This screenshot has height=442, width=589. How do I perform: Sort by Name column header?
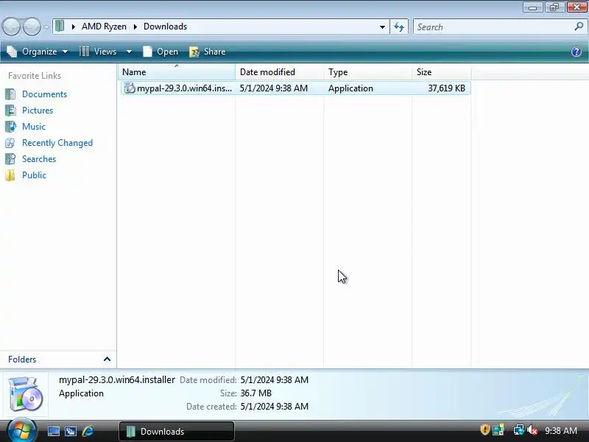click(177, 71)
